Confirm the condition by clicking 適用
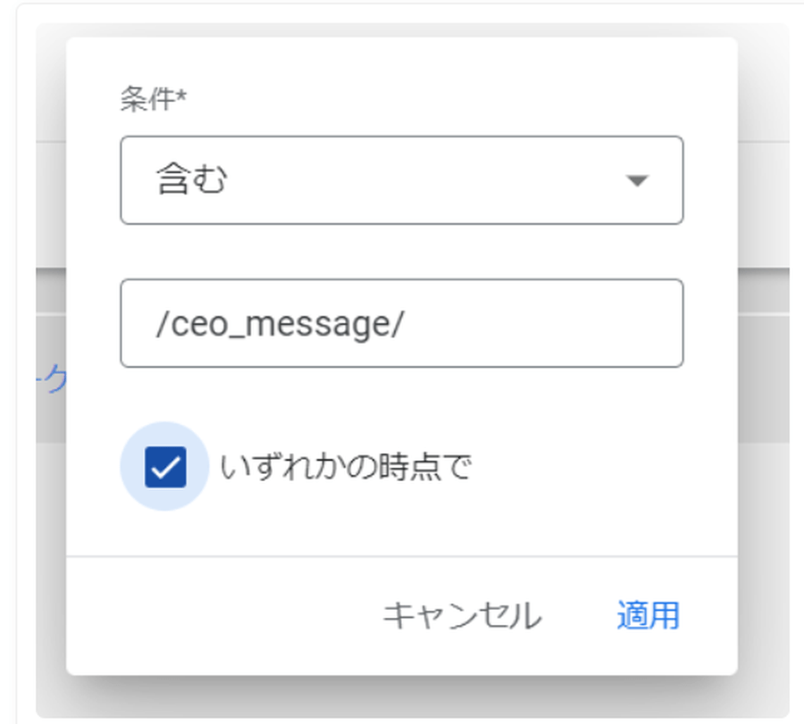The height and width of the screenshot is (724, 804). [648, 615]
